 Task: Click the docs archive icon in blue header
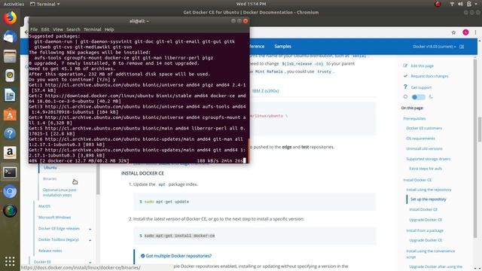coord(462,47)
